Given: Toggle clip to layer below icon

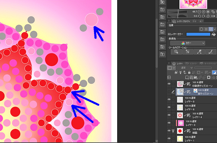Looking at the screenshot, I should click(176, 72).
